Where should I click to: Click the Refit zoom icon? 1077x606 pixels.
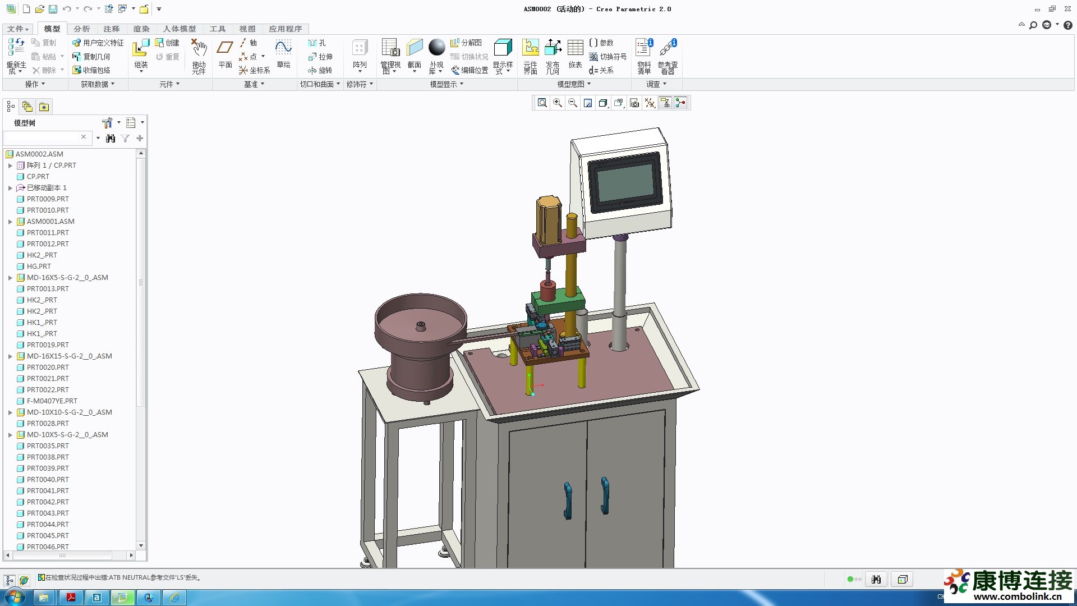[x=542, y=103]
